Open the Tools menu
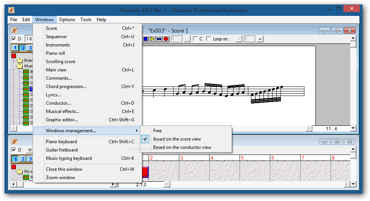The image size is (370, 201). pyautogui.click(x=86, y=20)
